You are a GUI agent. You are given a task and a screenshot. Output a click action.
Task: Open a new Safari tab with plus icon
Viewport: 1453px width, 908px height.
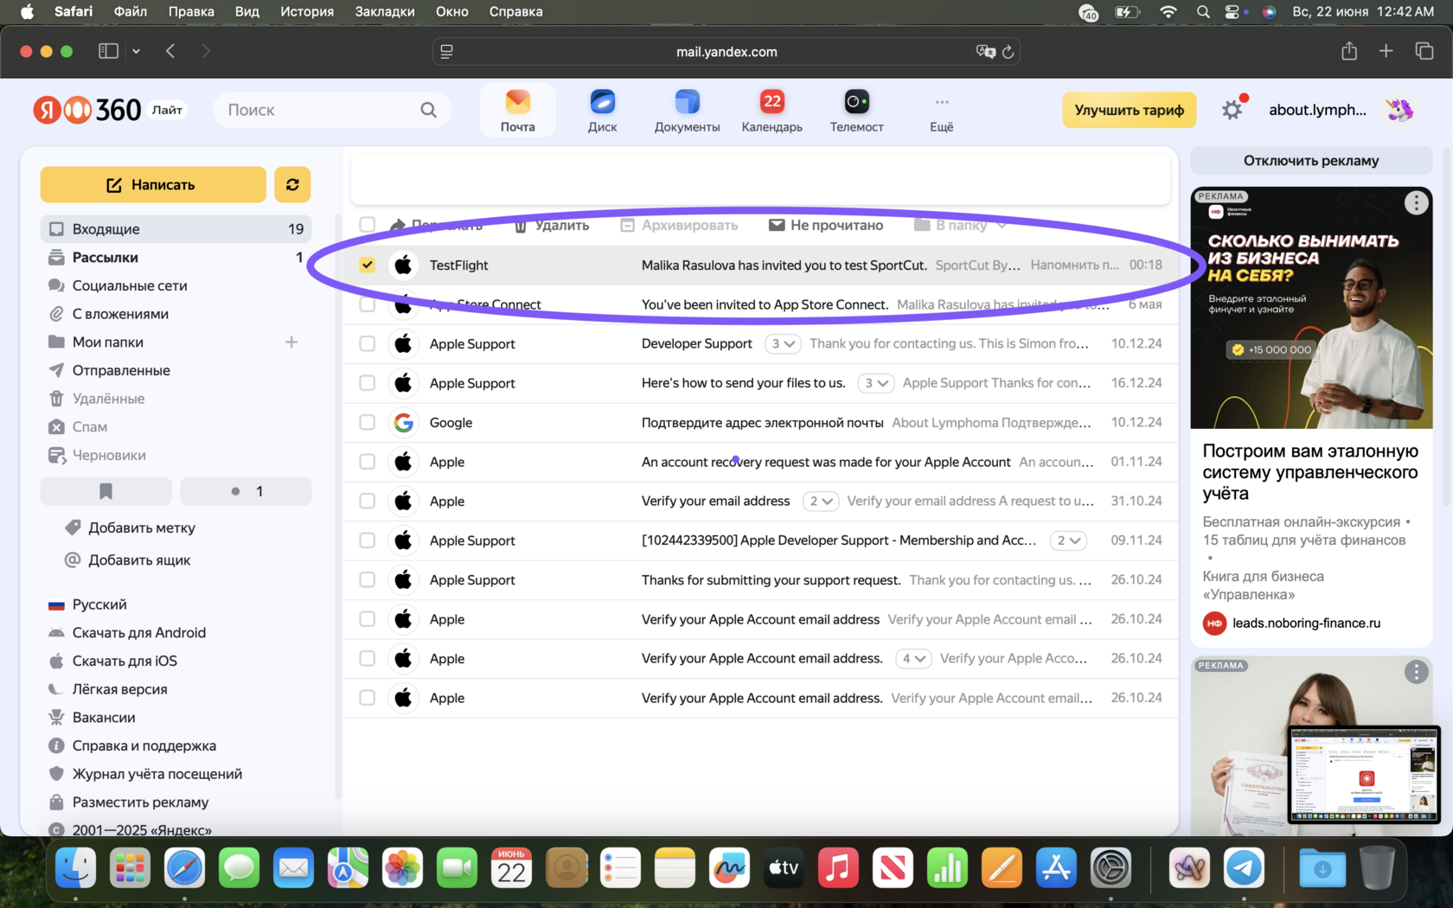click(x=1386, y=51)
